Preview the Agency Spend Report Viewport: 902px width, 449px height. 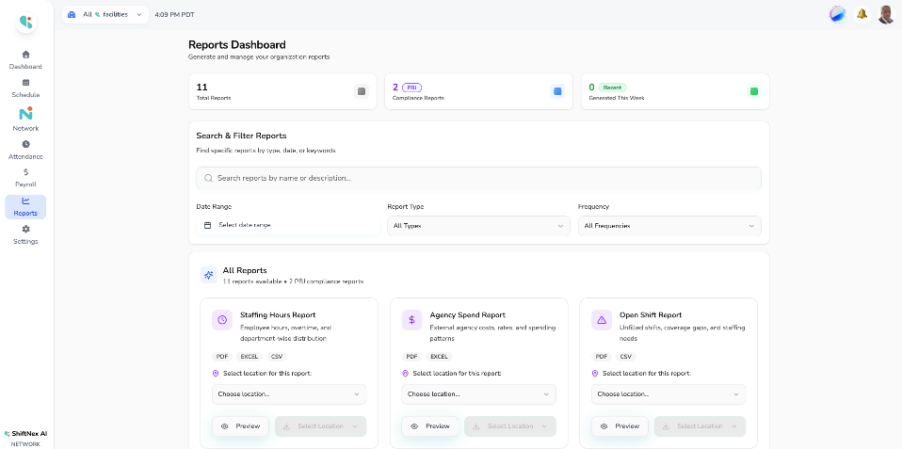click(x=430, y=426)
